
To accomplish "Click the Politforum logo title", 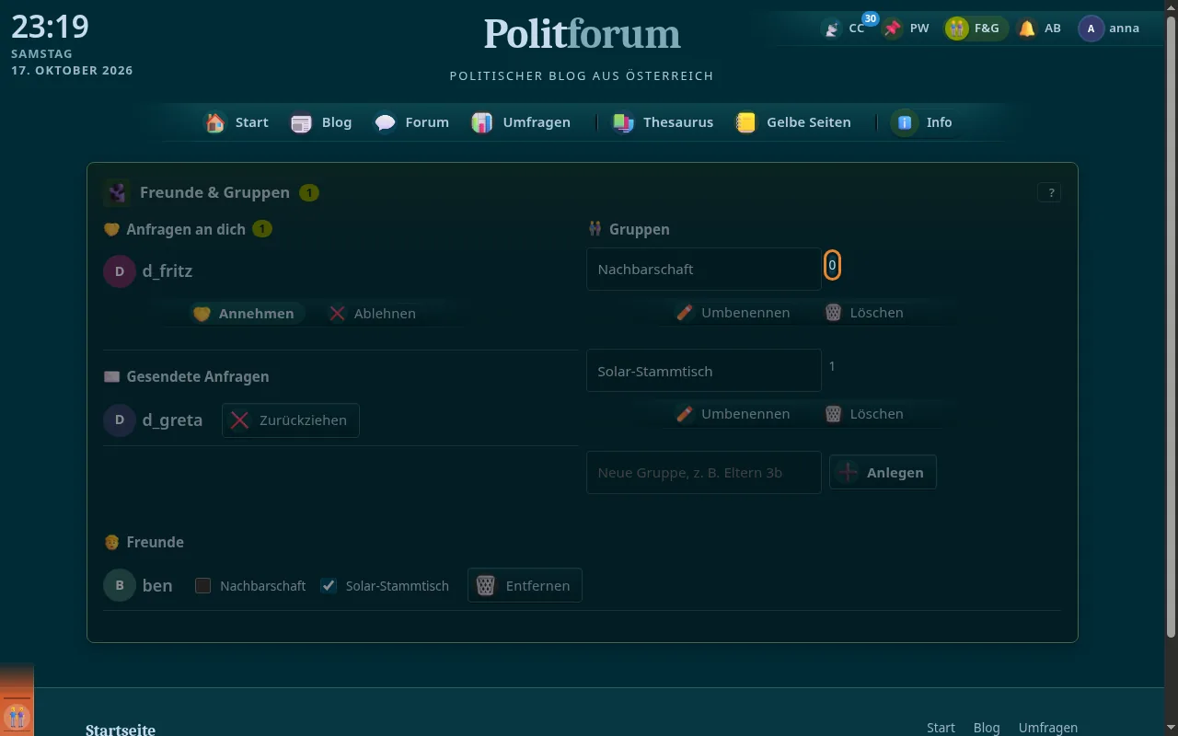I will (583, 34).
